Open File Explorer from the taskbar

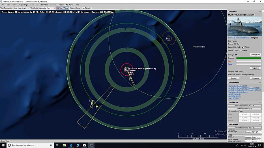(64, 145)
